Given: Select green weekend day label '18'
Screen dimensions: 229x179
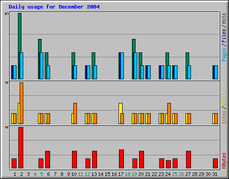Looking at the screenshot, I should (127, 174).
